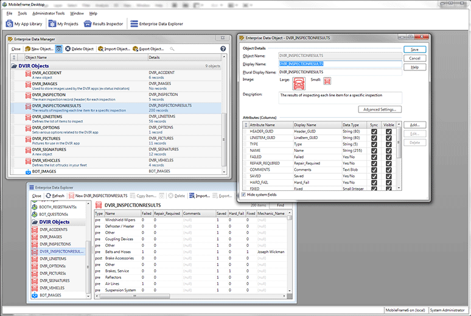
Task: Click Export in Enterprise Data Explorer toolbar
Action: click(x=222, y=196)
